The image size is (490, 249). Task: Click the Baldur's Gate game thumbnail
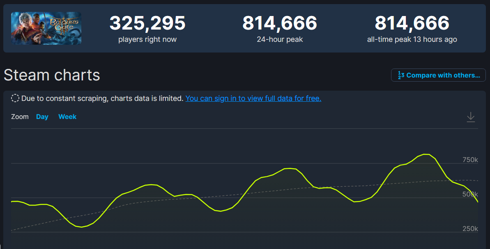46,28
